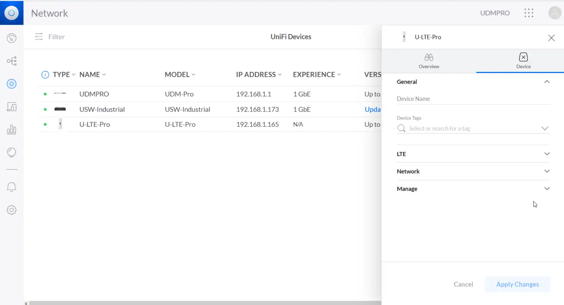The image size is (564, 305).
Task: Click the Device Name input field
Action: 473,99
